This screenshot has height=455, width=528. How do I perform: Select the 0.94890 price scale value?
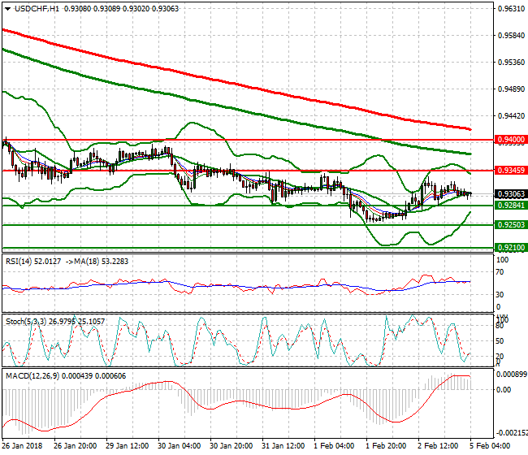512,89
